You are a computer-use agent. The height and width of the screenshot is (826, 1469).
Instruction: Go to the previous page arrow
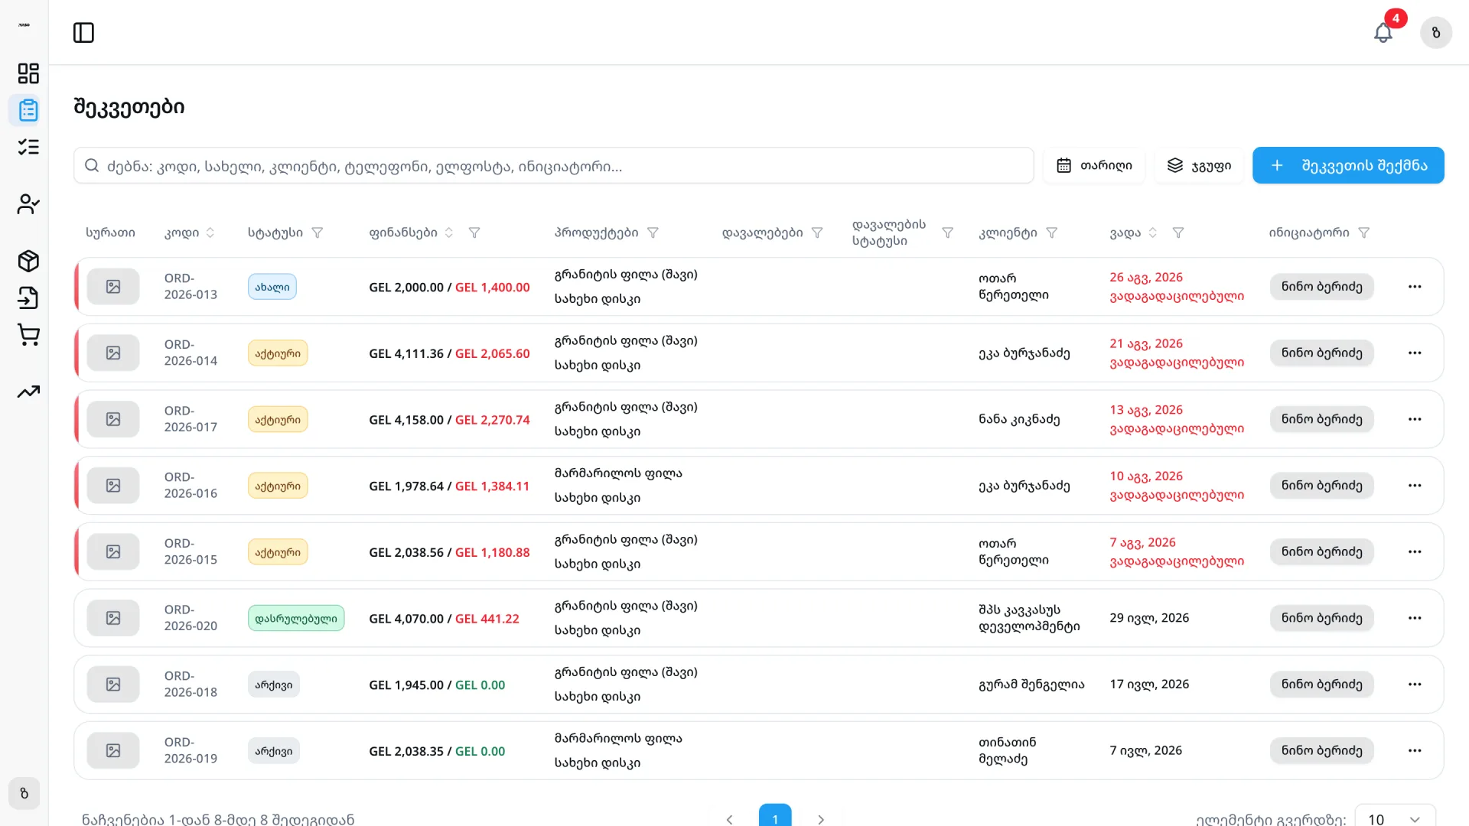pos(729,819)
